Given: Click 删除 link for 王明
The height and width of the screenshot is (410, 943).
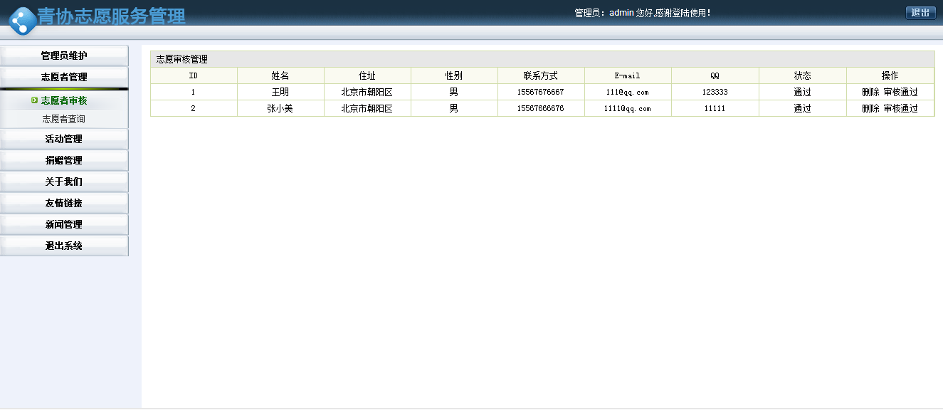Looking at the screenshot, I should pyautogui.click(x=870, y=92).
